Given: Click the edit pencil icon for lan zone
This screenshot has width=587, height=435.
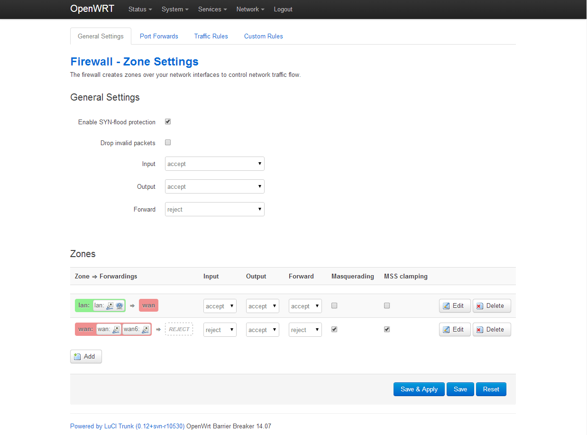Looking at the screenshot, I should pyautogui.click(x=446, y=306).
